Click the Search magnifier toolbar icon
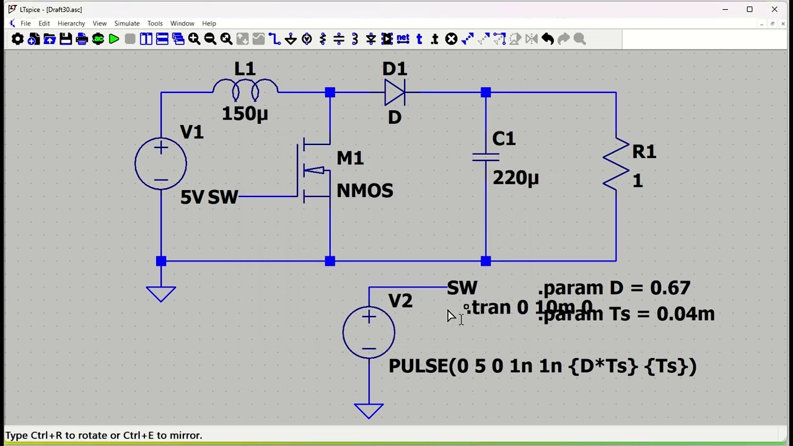This screenshot has width=793, height=446. coord(580,39)
